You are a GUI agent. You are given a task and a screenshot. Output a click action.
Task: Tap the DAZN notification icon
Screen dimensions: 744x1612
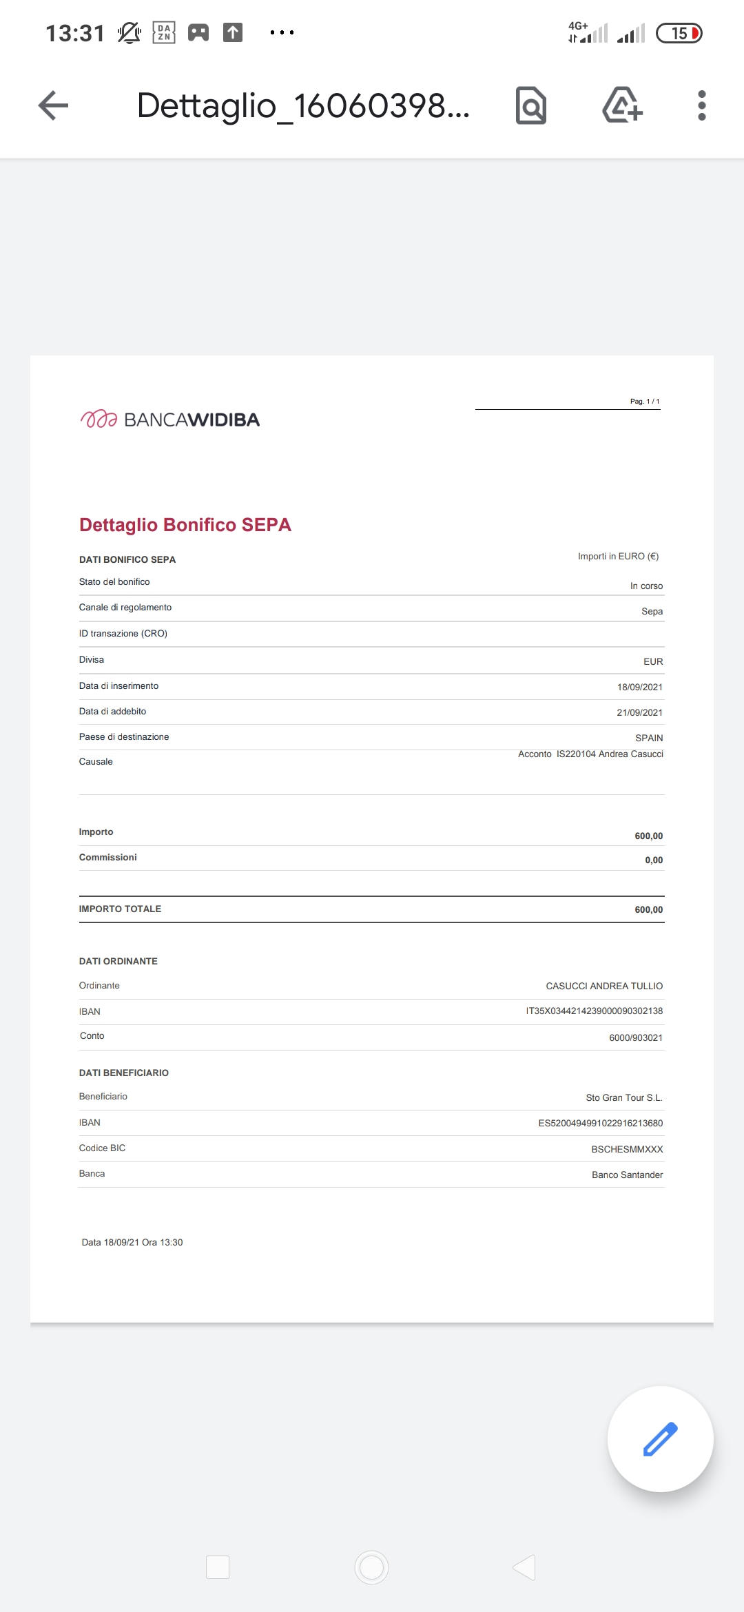pos(164,32)
